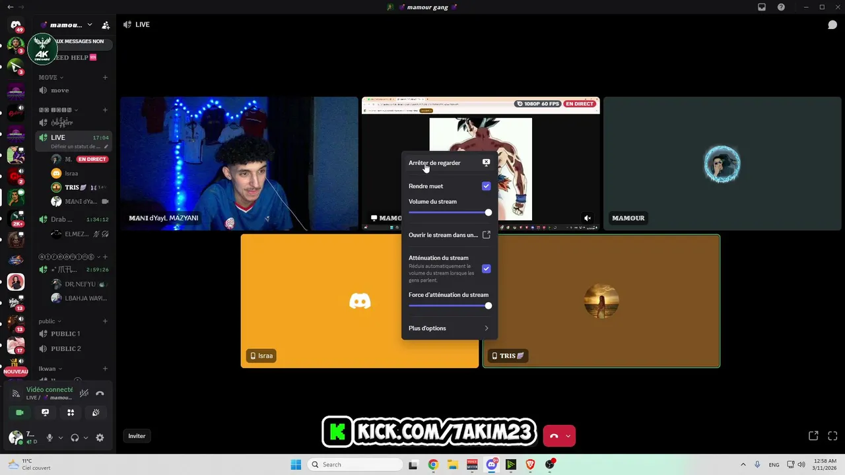Click the 'Atténuation du stream' menu item label
The height and width of the screenshot is (475, 845).
[x=438, y=258]
